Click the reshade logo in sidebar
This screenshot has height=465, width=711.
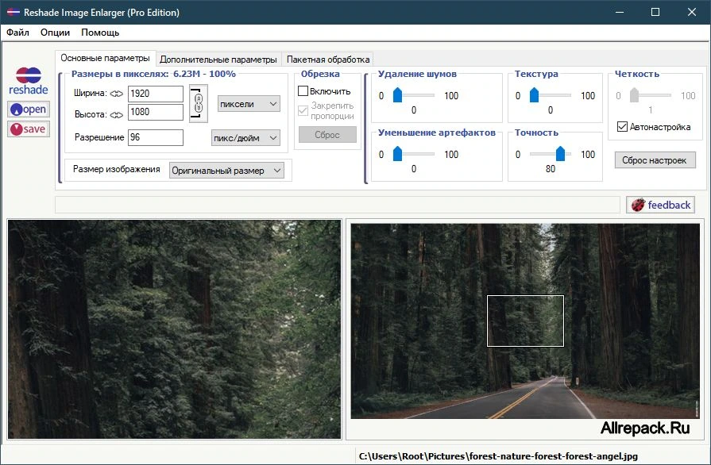coord(29,81)
